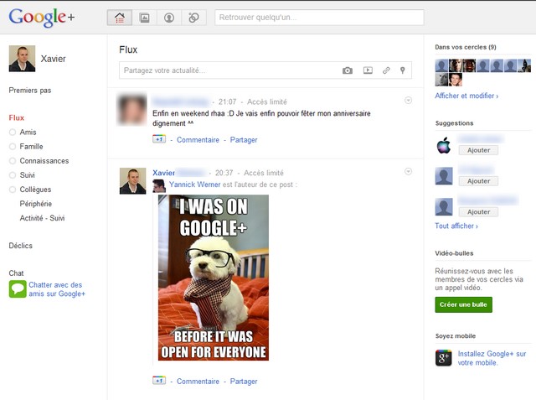Open Xavier author name on 20:37 post

pyautogui.click(x=164, y=173)
